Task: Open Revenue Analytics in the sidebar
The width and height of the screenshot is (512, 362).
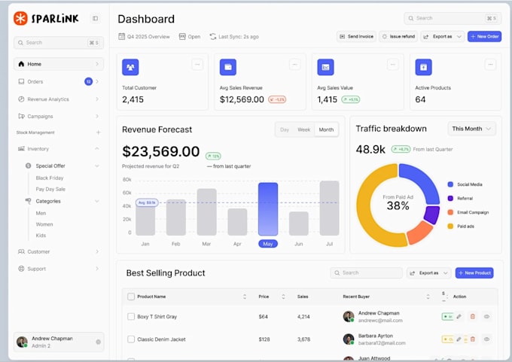Action: coord(59,99)
